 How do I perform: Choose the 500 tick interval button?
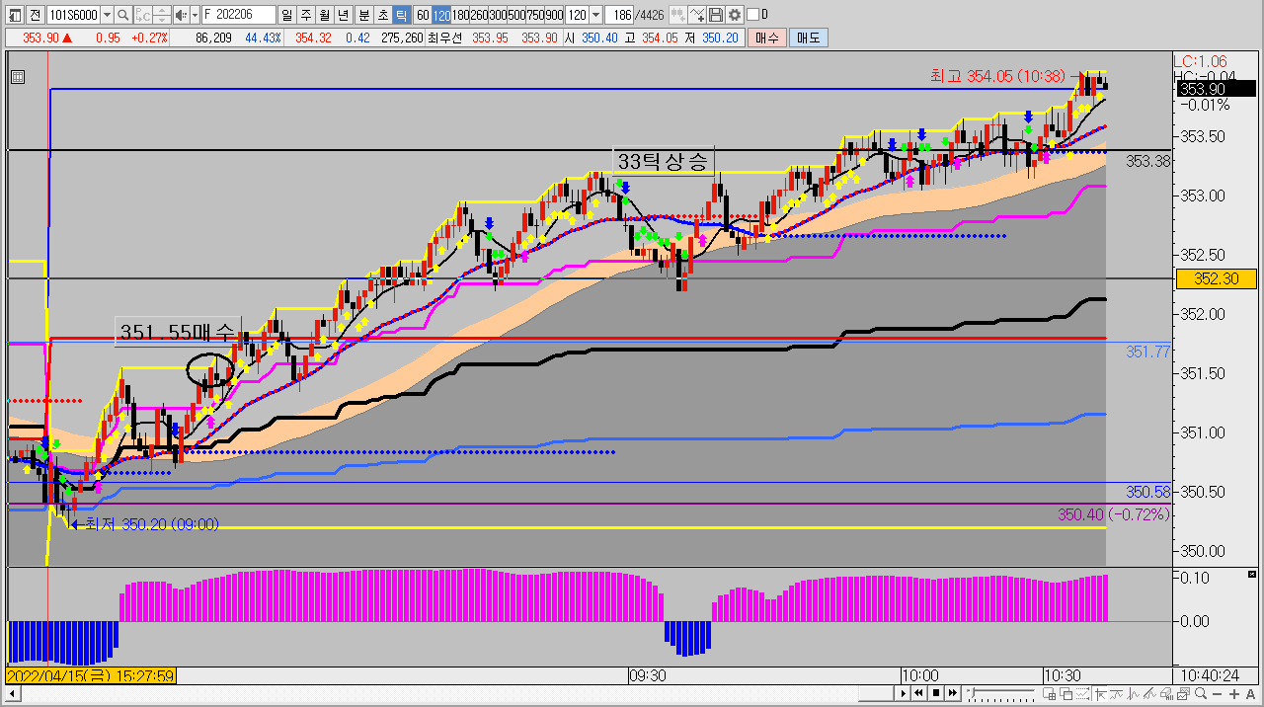516,15
